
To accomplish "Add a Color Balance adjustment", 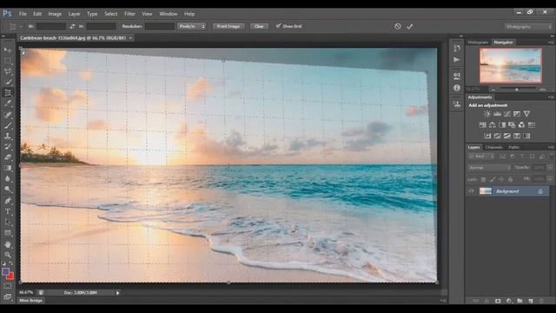I will point(493,125).
